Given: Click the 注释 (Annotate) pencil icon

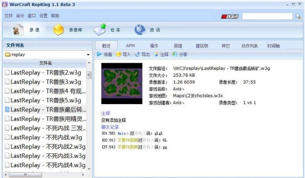Looking at the screenshot, I should pyautogui.click(x=156, y=55).
